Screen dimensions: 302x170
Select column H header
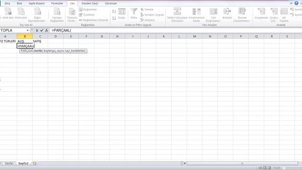[x=117, y=36]
